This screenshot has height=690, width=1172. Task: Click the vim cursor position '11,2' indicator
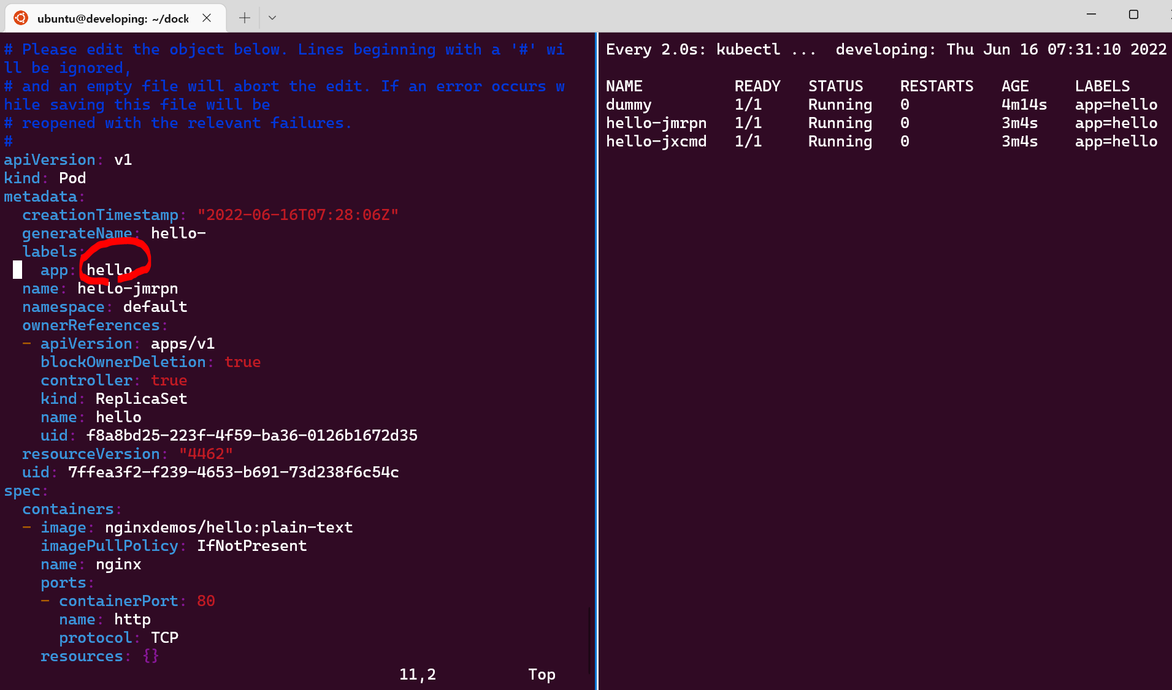(x=418, y=675)
